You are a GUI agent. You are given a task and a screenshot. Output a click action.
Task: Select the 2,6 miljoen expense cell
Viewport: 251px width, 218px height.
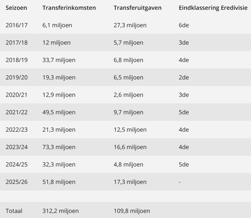point(128,95)
